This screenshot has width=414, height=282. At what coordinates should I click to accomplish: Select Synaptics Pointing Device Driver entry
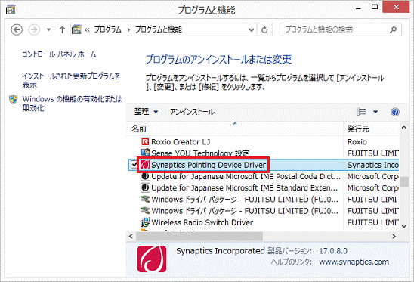click(209, 165)
